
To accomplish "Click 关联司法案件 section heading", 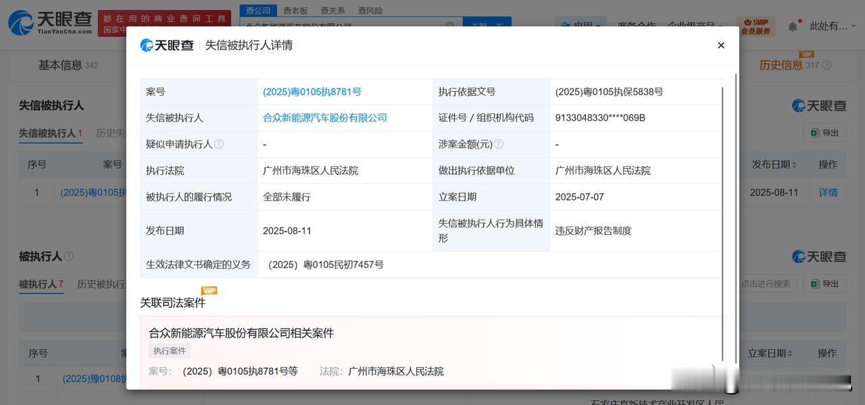I will point(172,302).
